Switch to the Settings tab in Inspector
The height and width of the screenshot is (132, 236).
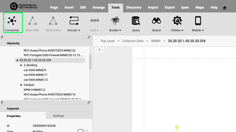click(x=59, y=116)
